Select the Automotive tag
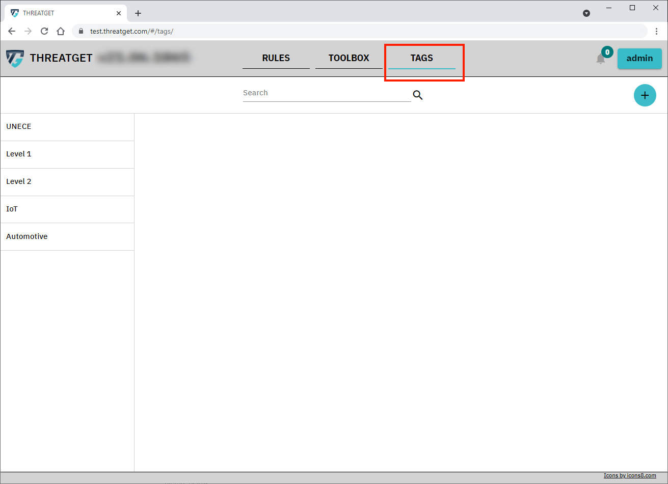 click(x=67, y=237)
